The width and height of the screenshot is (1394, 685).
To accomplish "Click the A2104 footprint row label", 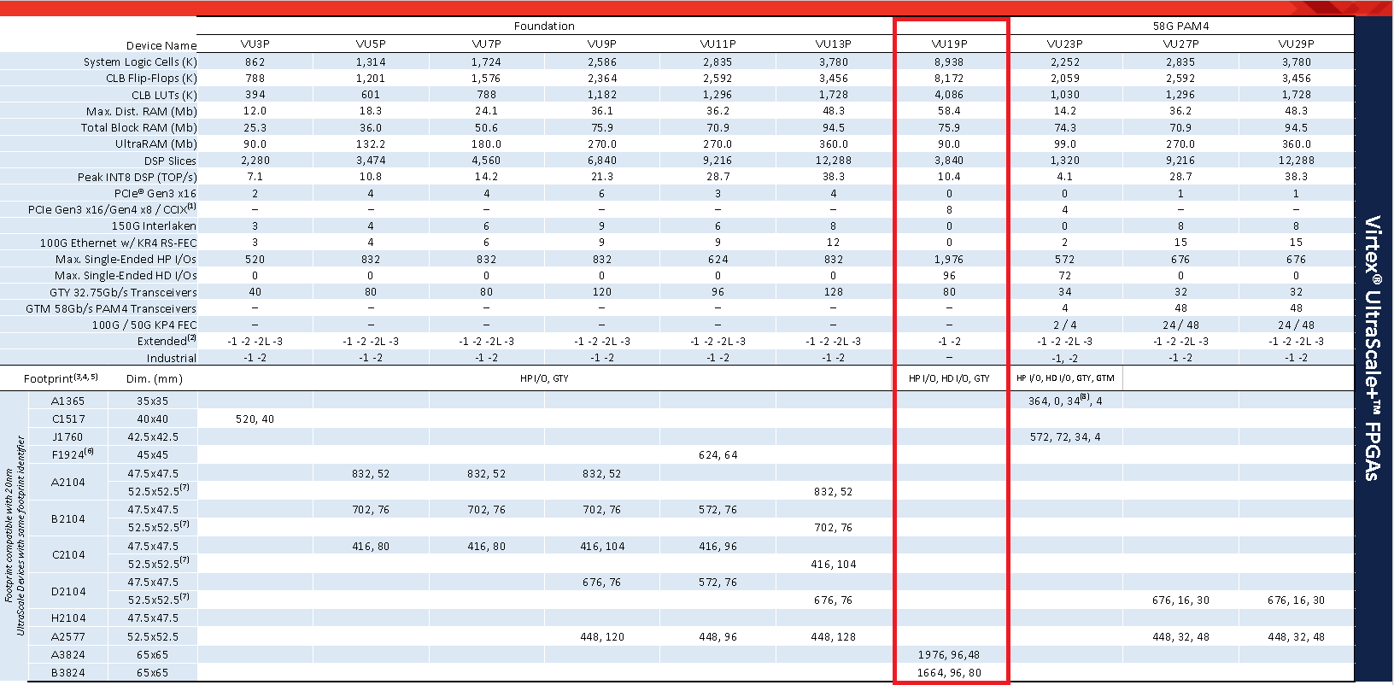I will [68, 483].
